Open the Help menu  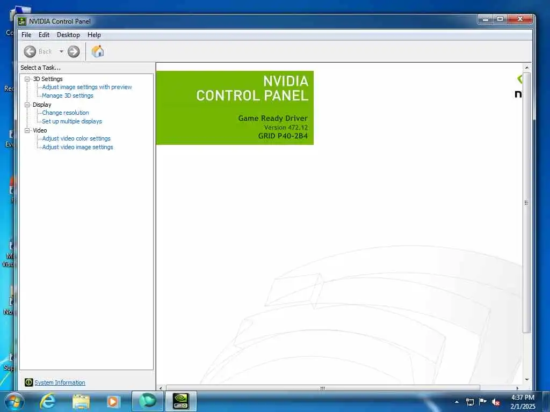click(94, 35)
